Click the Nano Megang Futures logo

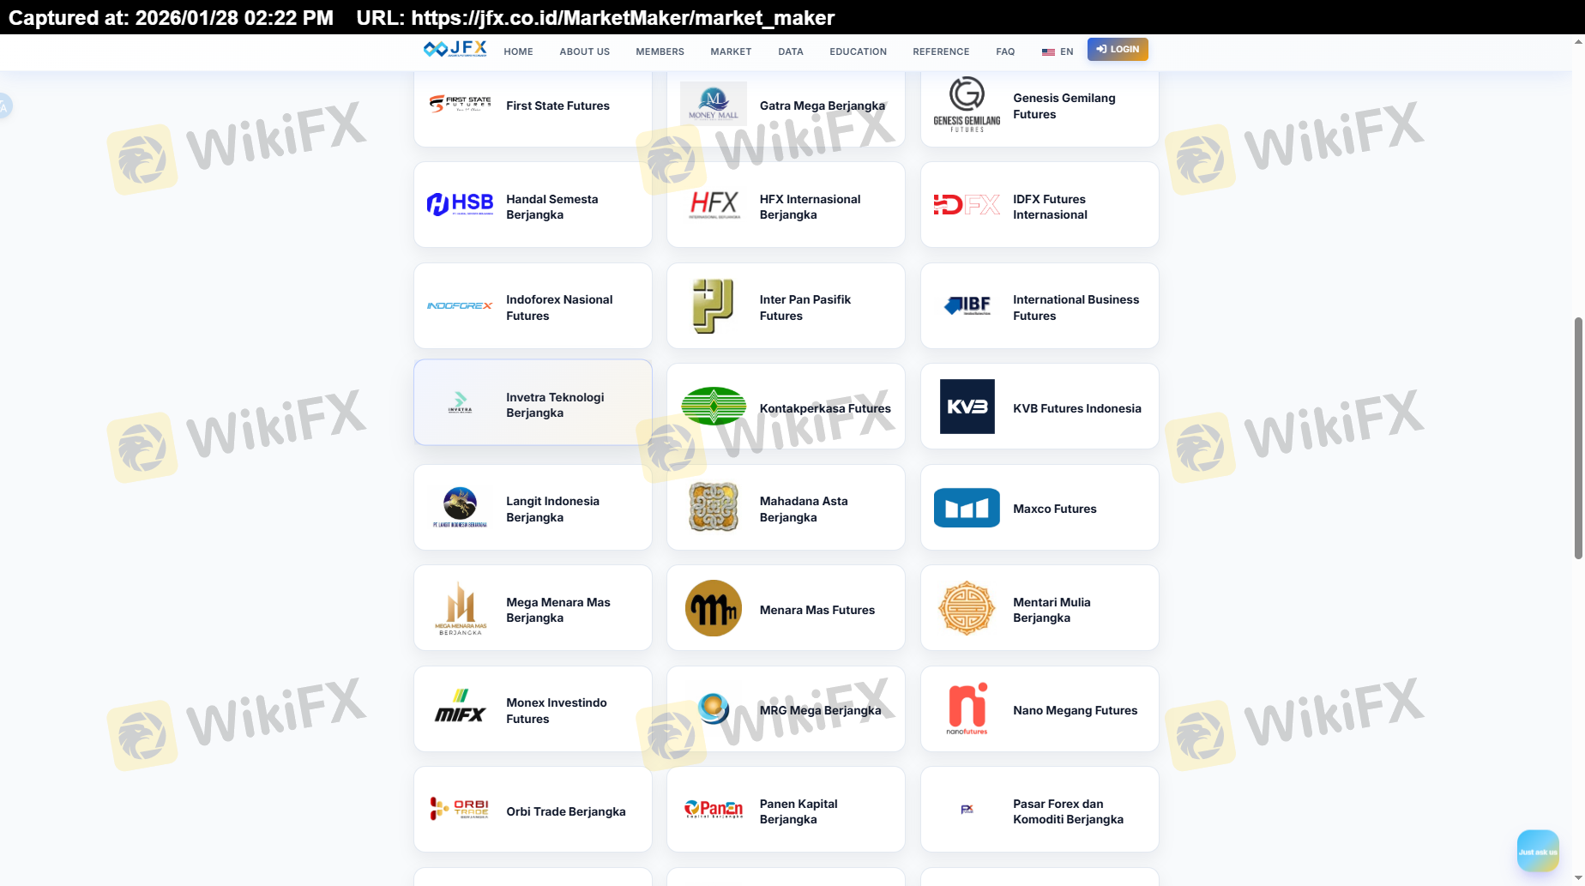(967, 708)
